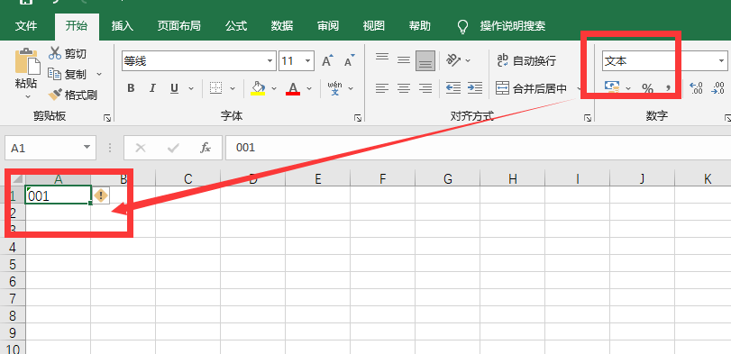This screenshot has width=731, height=354.
Task: Copy selection using the 复制 icon
Action: click(x=55, y=74)
